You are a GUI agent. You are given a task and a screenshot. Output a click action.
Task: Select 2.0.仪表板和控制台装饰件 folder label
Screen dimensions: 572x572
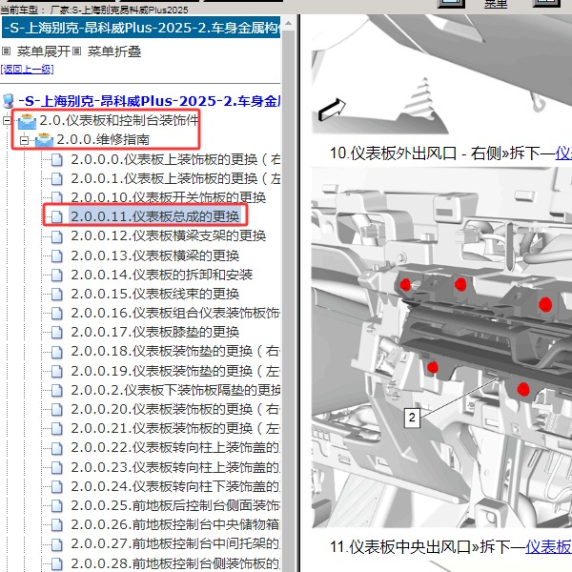[118, 120]
